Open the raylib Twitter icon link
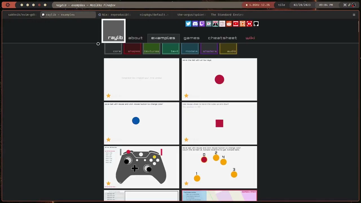361x203 pixels. (188, 24)
